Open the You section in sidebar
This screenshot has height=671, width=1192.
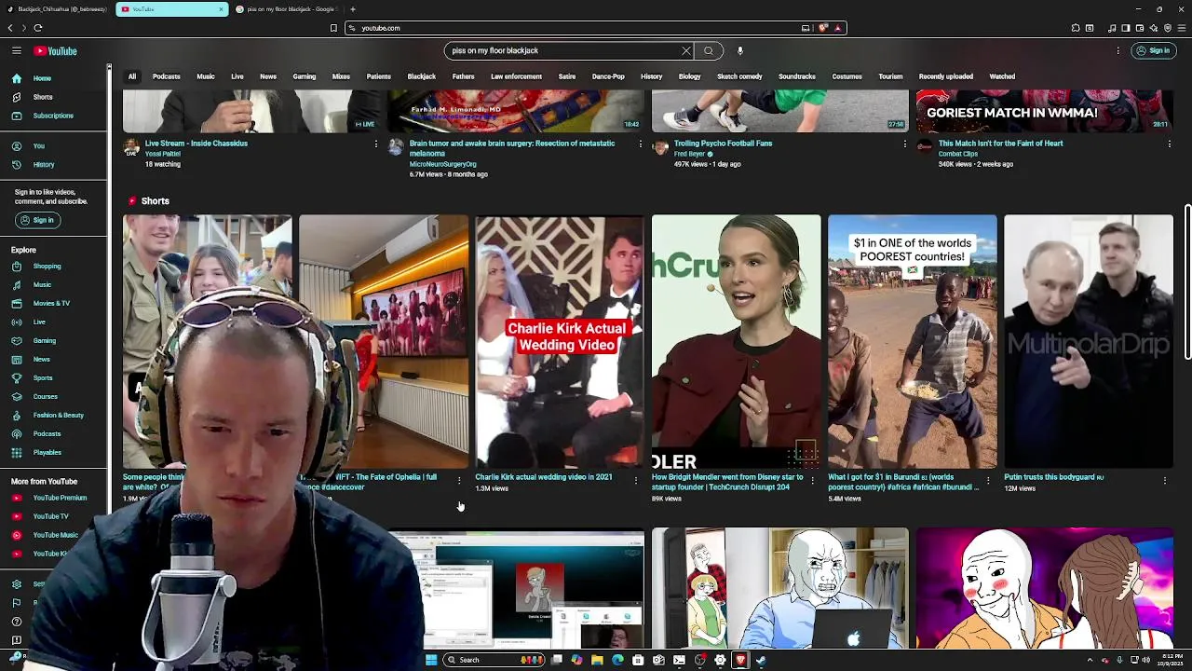click(x=54, y=145)
